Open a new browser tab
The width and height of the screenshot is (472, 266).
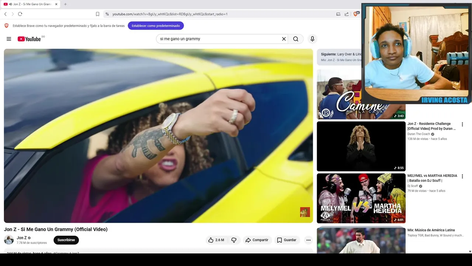point(65,4)
